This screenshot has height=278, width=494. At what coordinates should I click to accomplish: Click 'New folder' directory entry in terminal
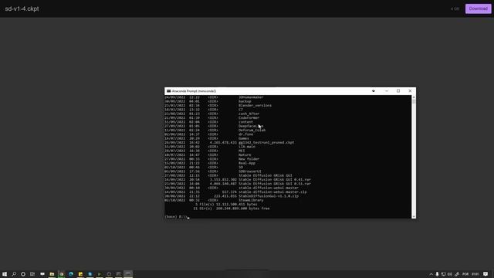(x=249, y=159)
